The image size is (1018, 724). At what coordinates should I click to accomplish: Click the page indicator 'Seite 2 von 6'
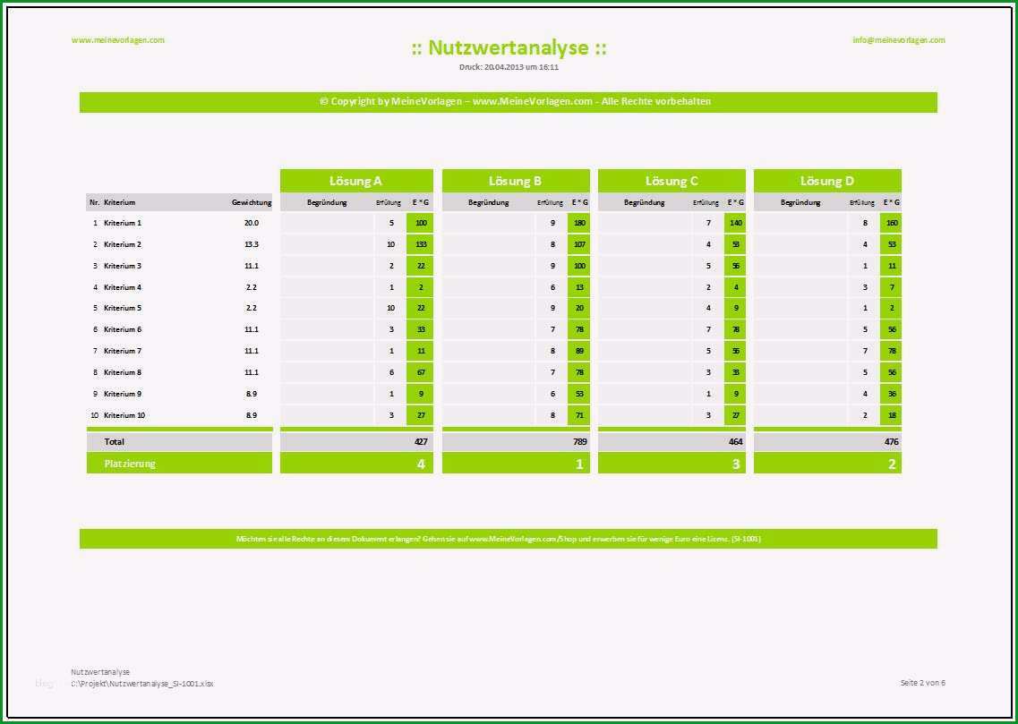coord(922,683)
